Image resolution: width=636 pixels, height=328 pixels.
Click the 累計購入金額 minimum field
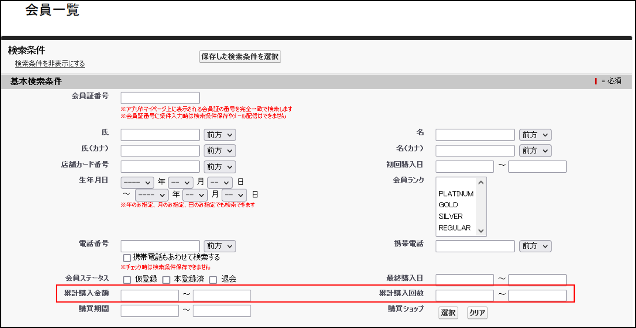pos(150,295)
